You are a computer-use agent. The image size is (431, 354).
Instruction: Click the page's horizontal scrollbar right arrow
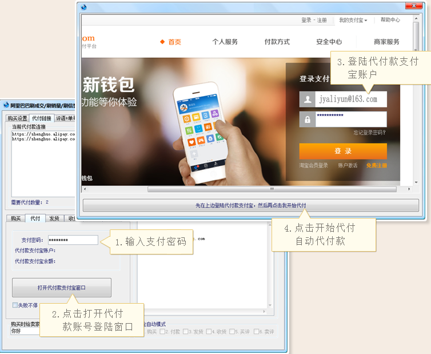click(x=409, y=189)
